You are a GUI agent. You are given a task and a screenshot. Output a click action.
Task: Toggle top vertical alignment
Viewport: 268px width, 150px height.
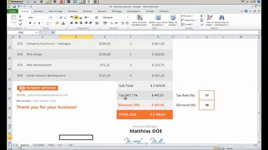(72, 17)
